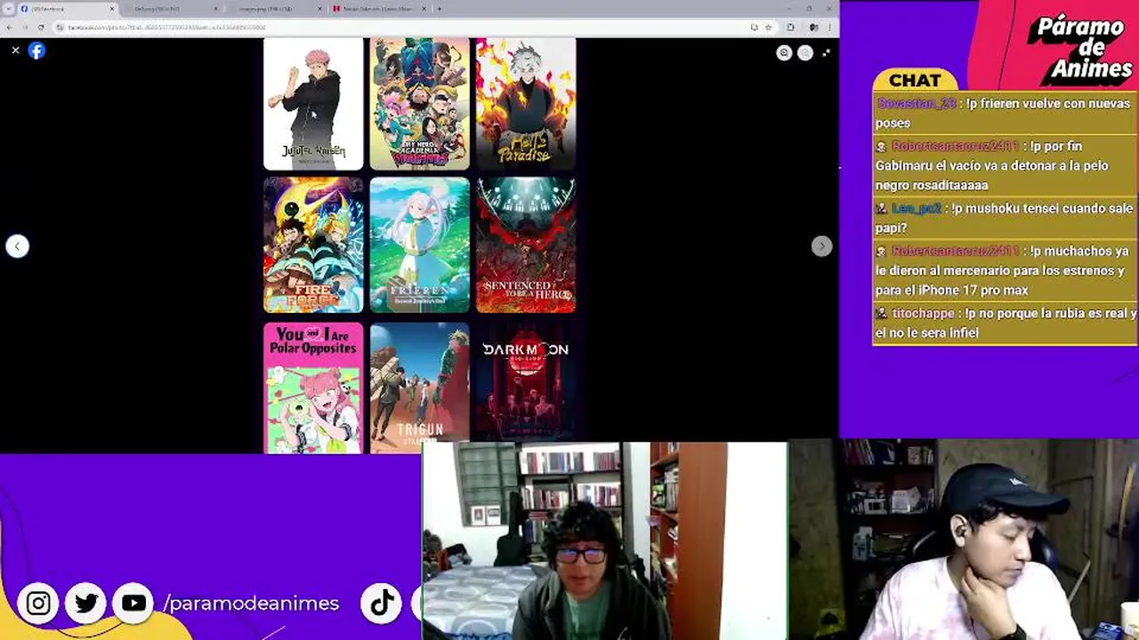Click You and I Are Polar Opposites poster

pos(313,388)
